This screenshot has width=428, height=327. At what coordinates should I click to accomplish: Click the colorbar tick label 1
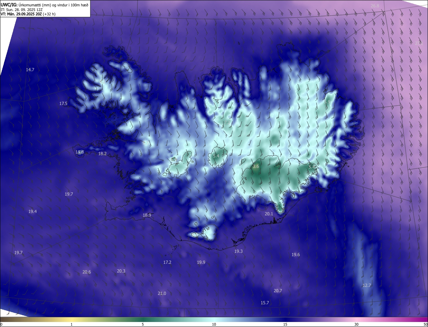(x=72, y=325)
